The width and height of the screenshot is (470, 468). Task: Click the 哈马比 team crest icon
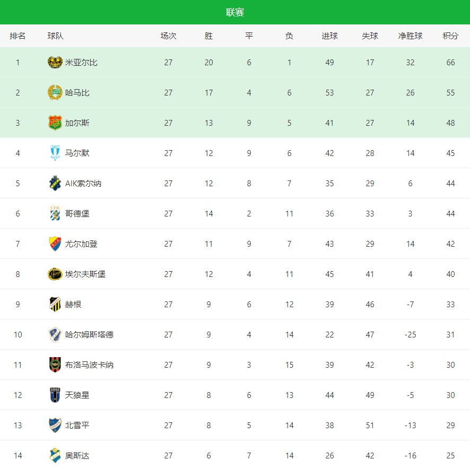click(55, 93)
